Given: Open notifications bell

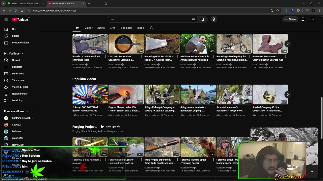Looking at the screenshot, I should pyautogui.click(x=303, y=19).
